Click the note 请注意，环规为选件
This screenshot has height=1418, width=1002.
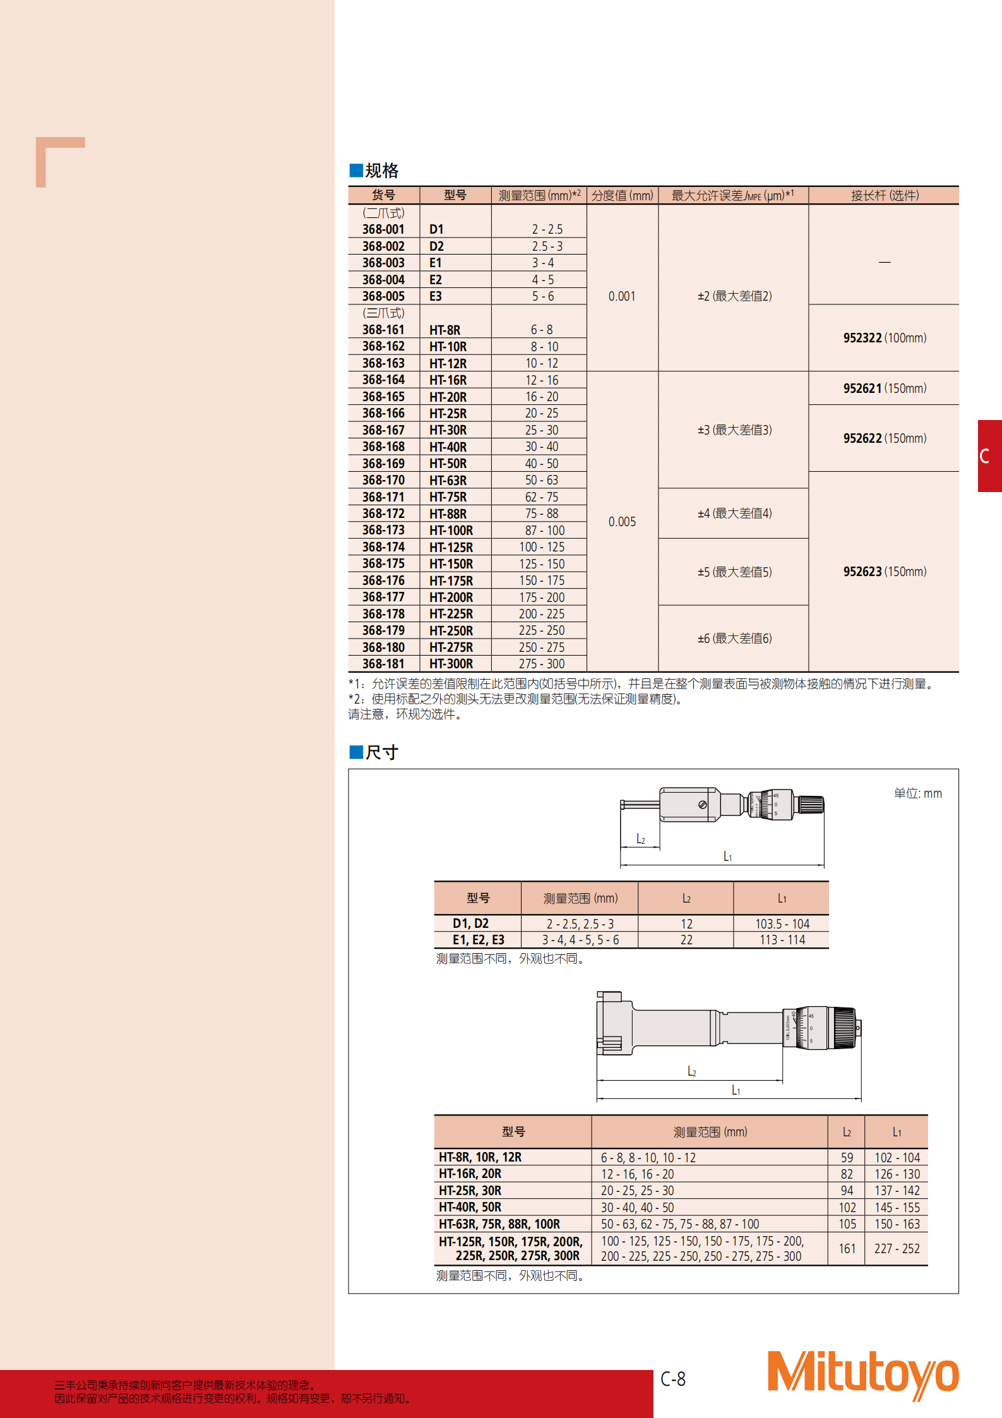406,714
